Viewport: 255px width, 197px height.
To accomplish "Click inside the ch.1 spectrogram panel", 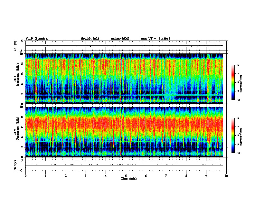I will [x=124, y=79].
